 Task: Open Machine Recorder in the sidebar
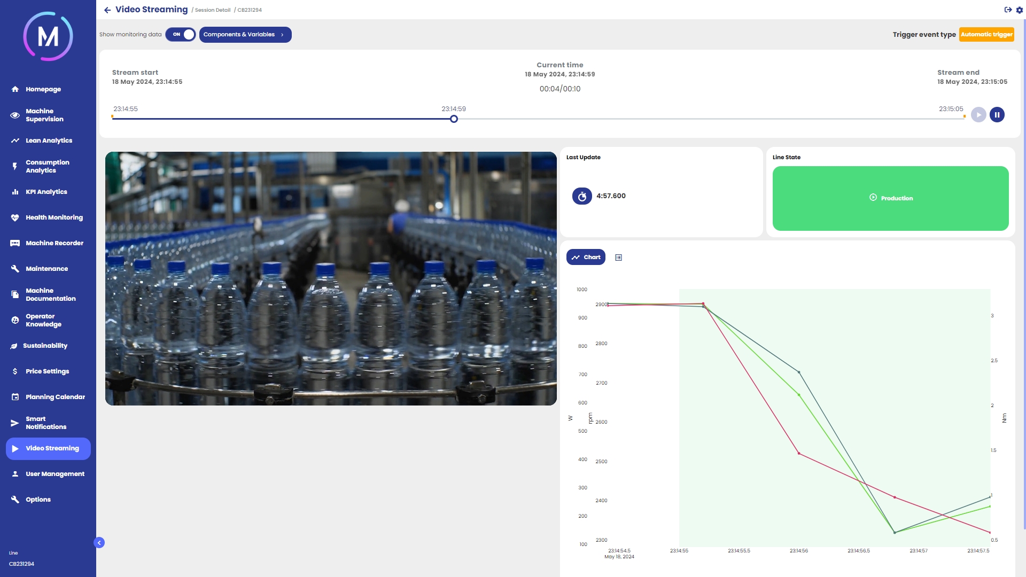(54, 243)
